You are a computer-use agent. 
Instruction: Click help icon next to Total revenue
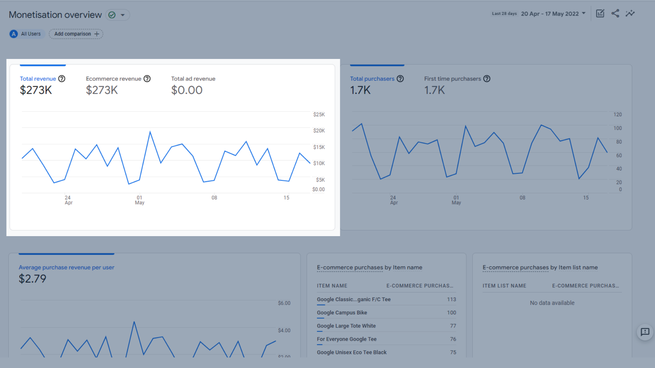click(62, 79)
